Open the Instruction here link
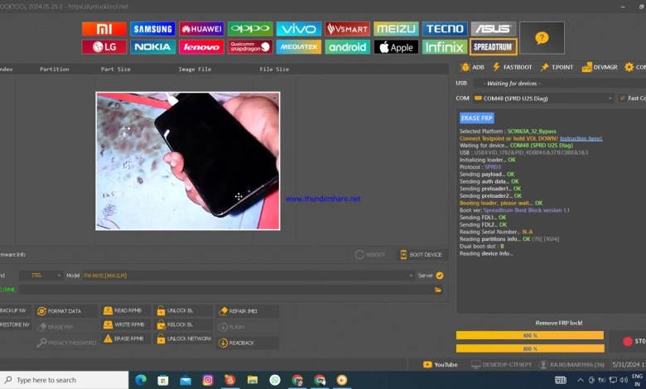646x389 pixels. [581, 138]
